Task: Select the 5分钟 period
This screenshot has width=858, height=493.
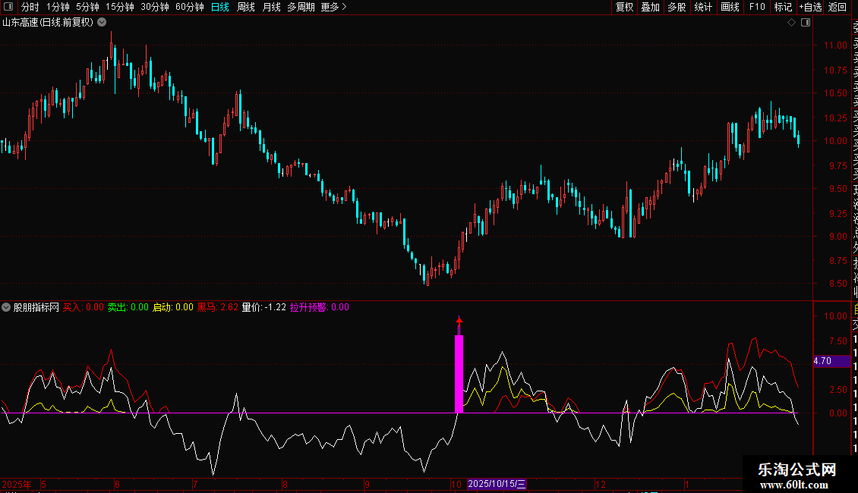Action: (87, 7)
